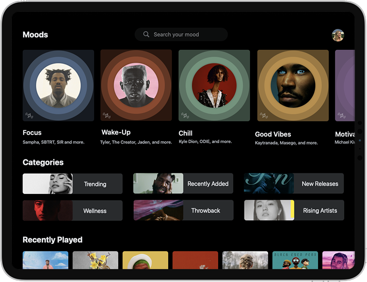Open the user profile avatar

point(338,35)
